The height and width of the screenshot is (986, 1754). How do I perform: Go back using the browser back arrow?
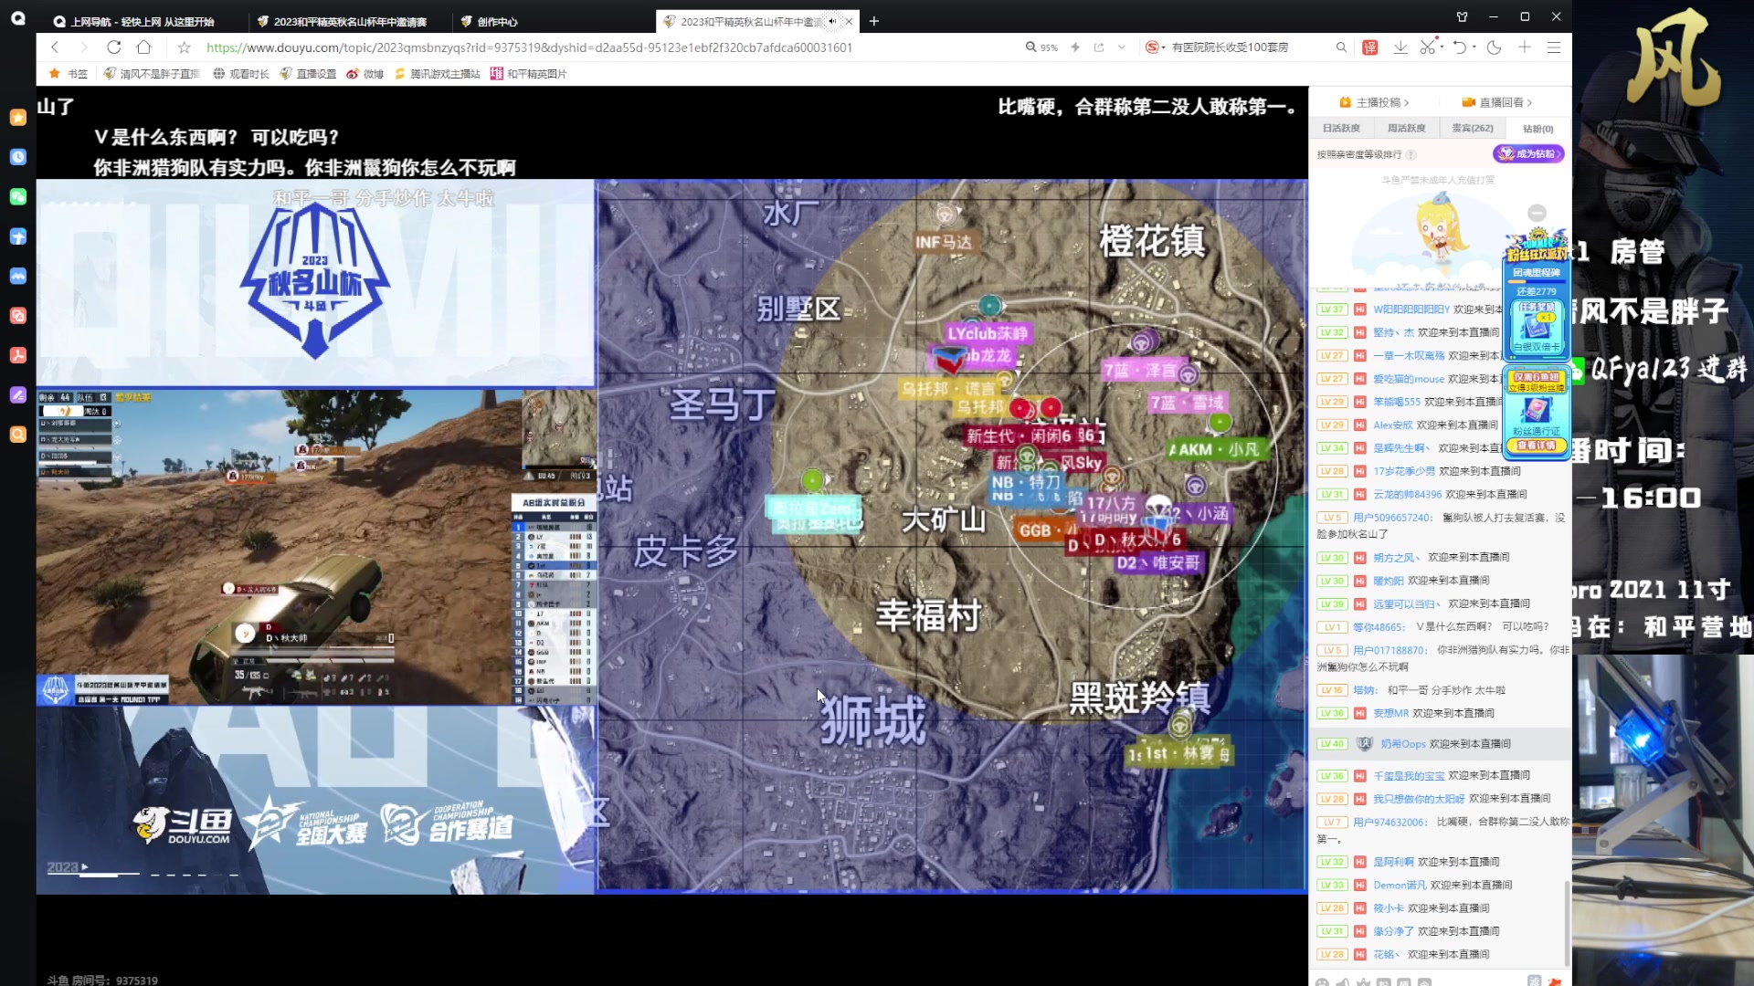55,47
